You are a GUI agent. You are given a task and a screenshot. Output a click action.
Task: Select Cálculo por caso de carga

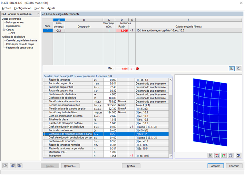pos(20,44)
